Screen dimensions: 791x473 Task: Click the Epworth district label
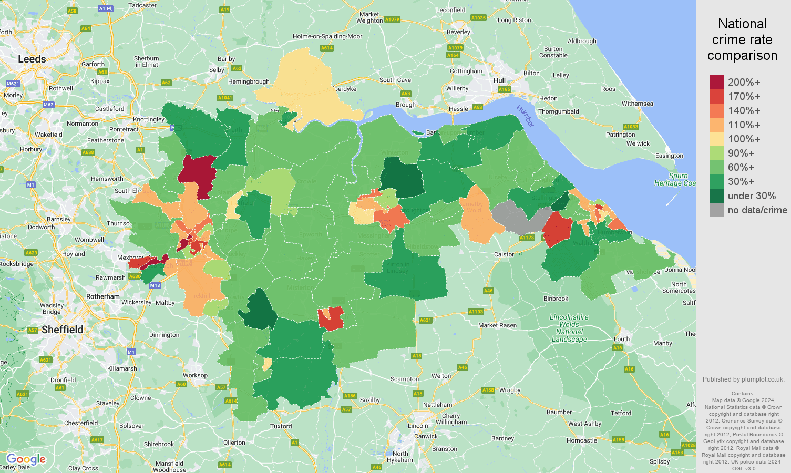(310, 234)
